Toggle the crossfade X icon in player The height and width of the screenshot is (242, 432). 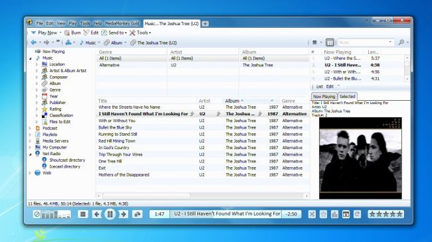pos(312,214)
